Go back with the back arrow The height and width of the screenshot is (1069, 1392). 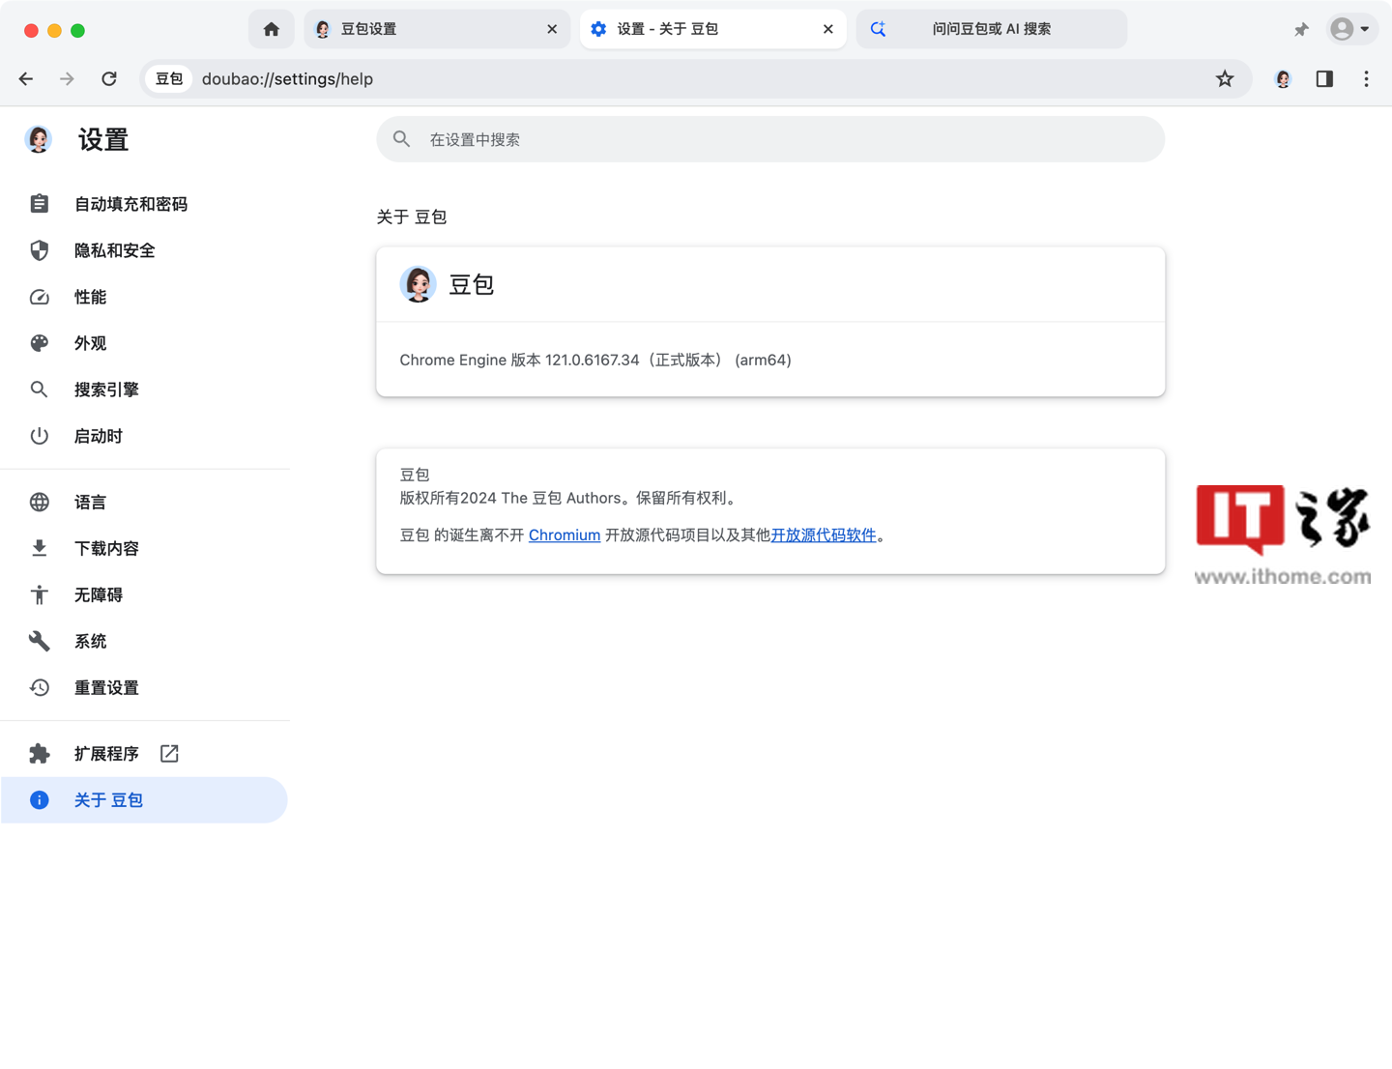tap(26, 79)
